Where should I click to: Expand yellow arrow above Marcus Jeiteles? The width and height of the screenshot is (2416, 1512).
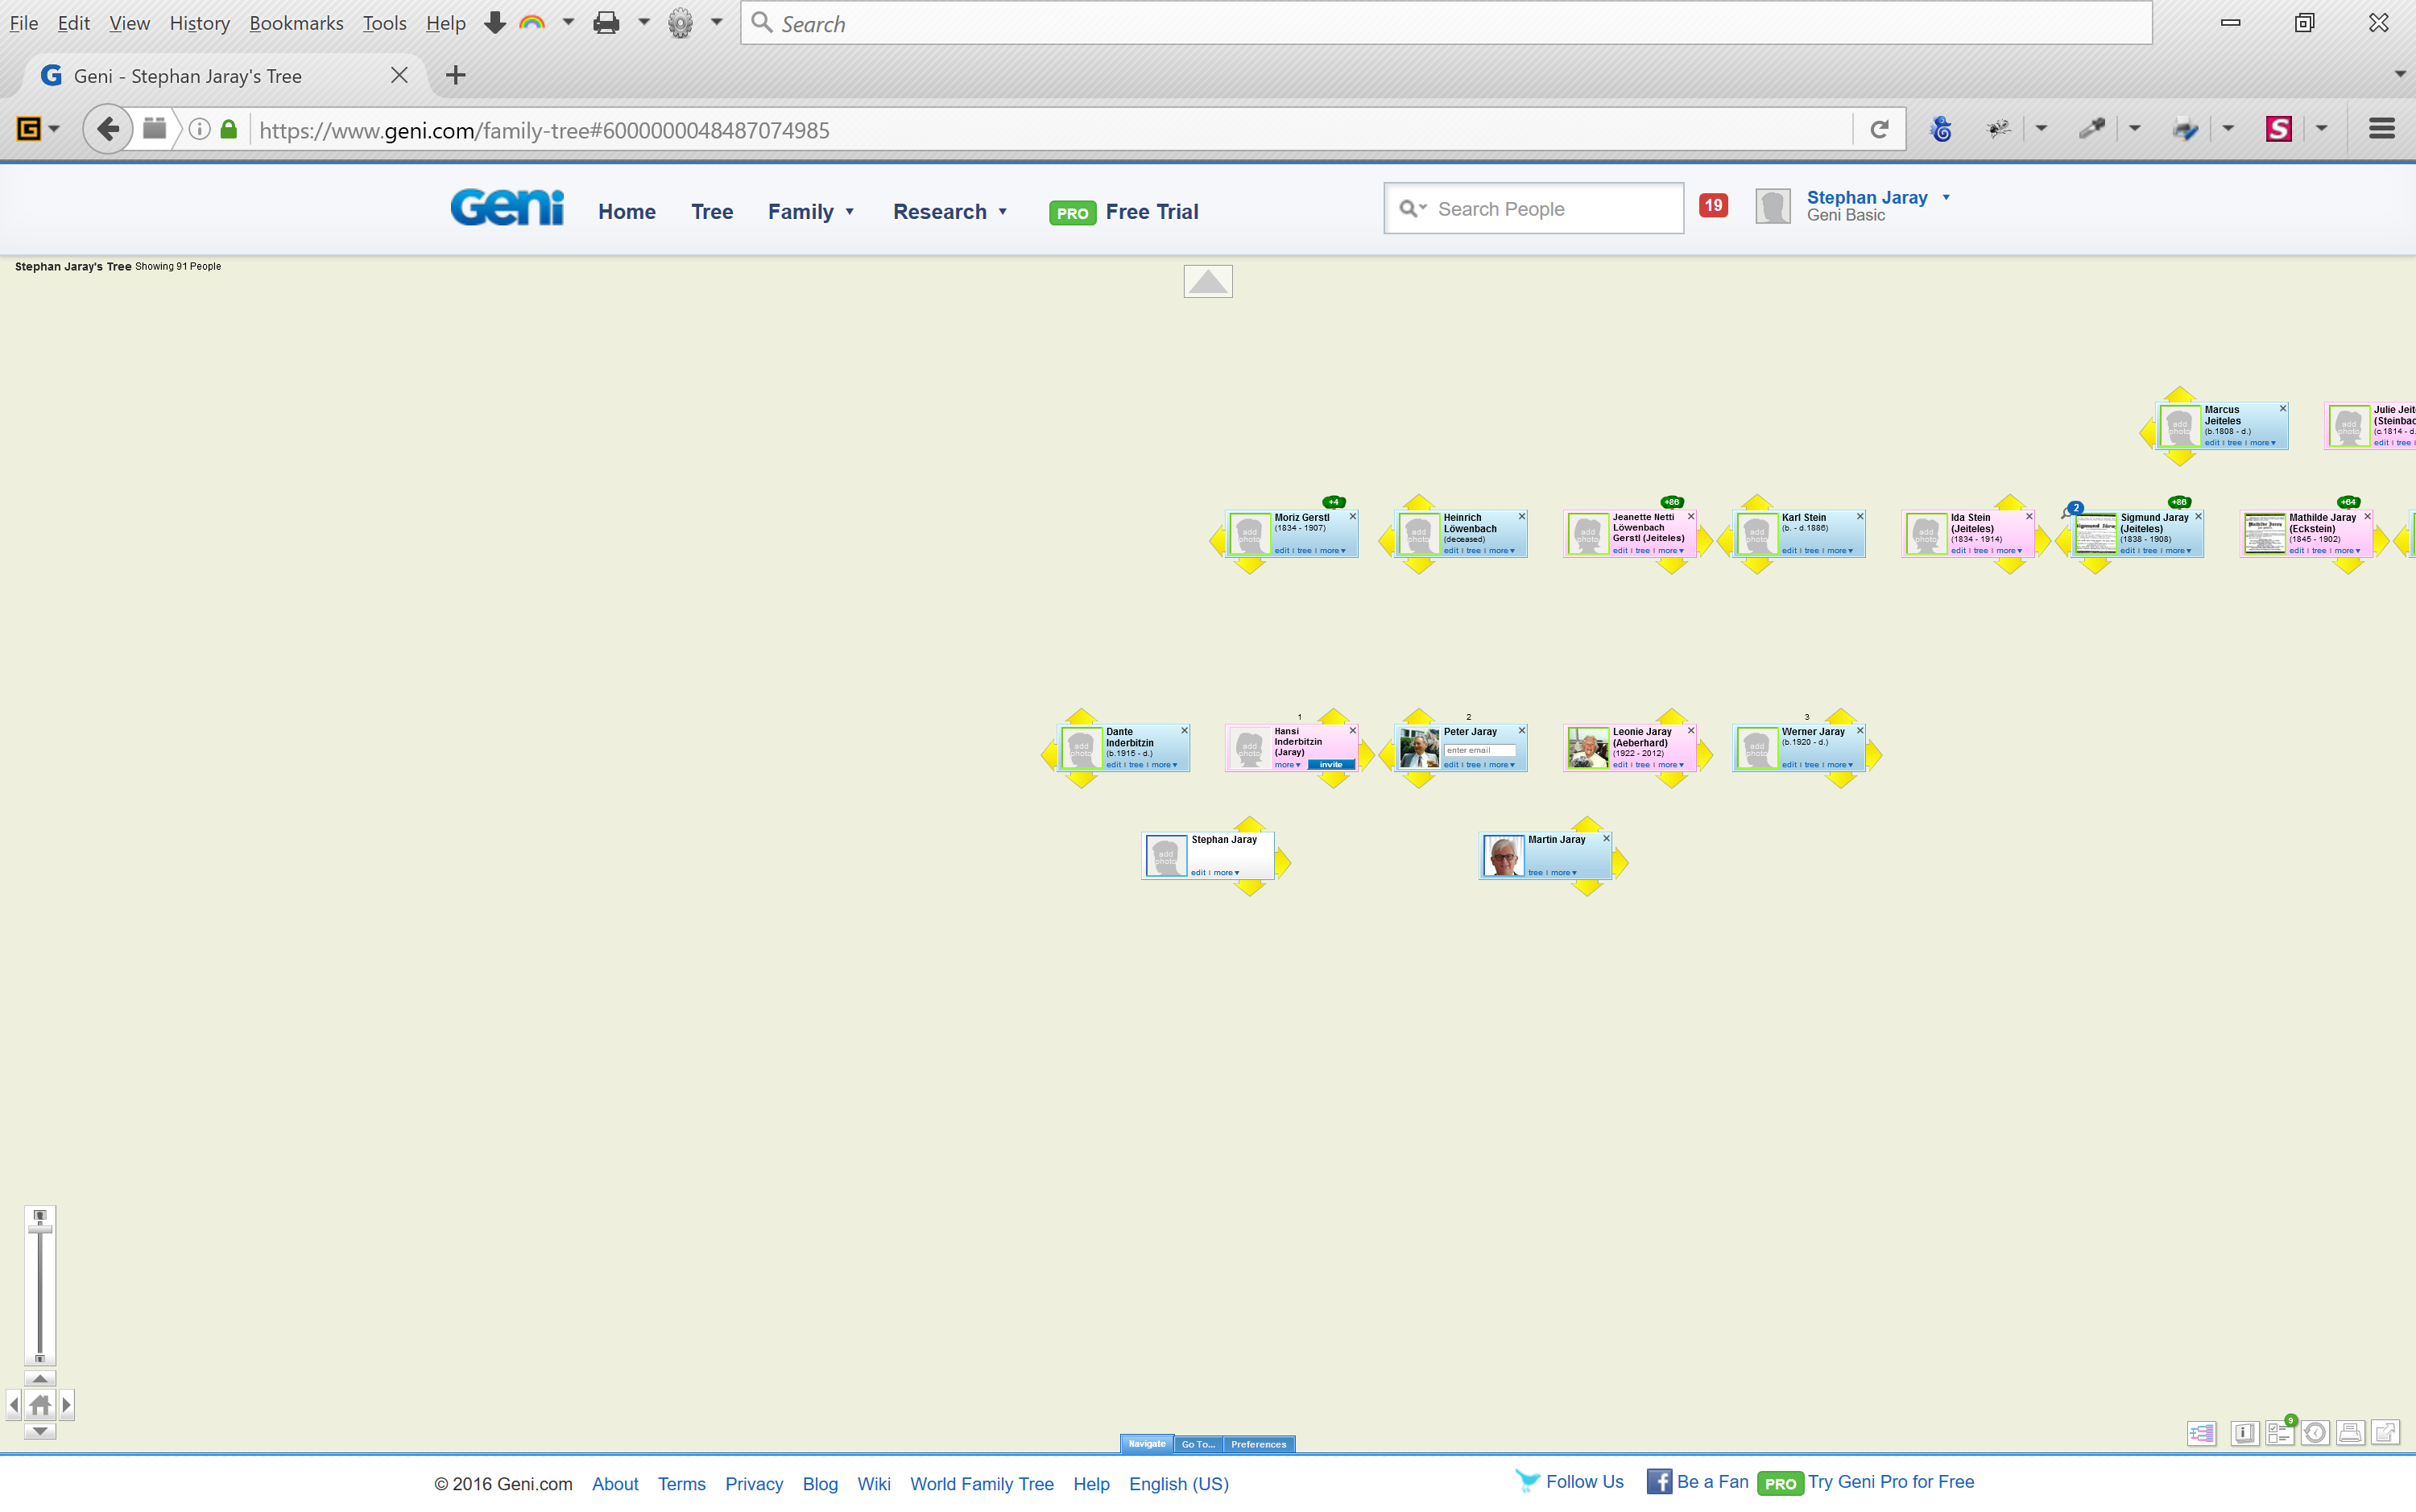(x=2179, y=394)
